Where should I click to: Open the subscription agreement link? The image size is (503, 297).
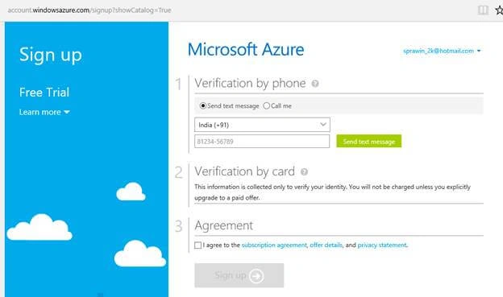coord(274,245)
